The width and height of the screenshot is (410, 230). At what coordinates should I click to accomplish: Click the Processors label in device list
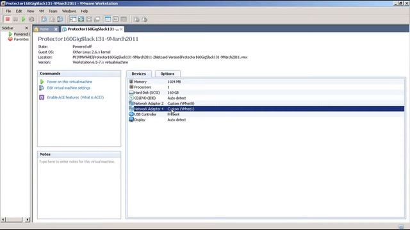(x=142, y=87)
